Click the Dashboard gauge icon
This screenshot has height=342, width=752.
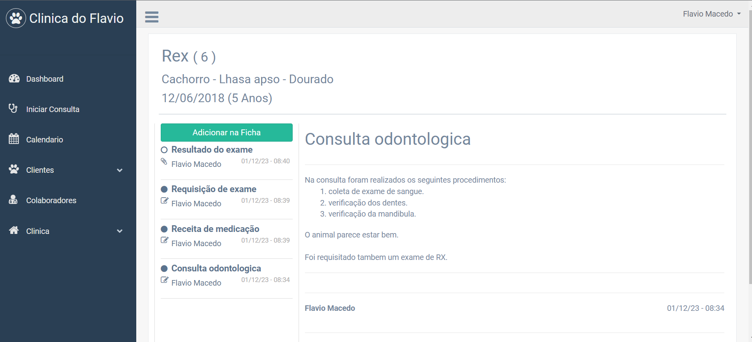click(14, 78)
